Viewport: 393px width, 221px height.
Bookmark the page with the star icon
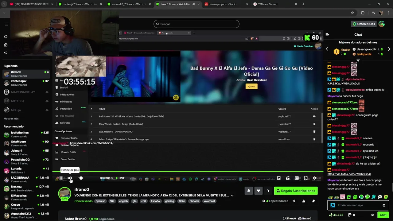tap(352, 13)
